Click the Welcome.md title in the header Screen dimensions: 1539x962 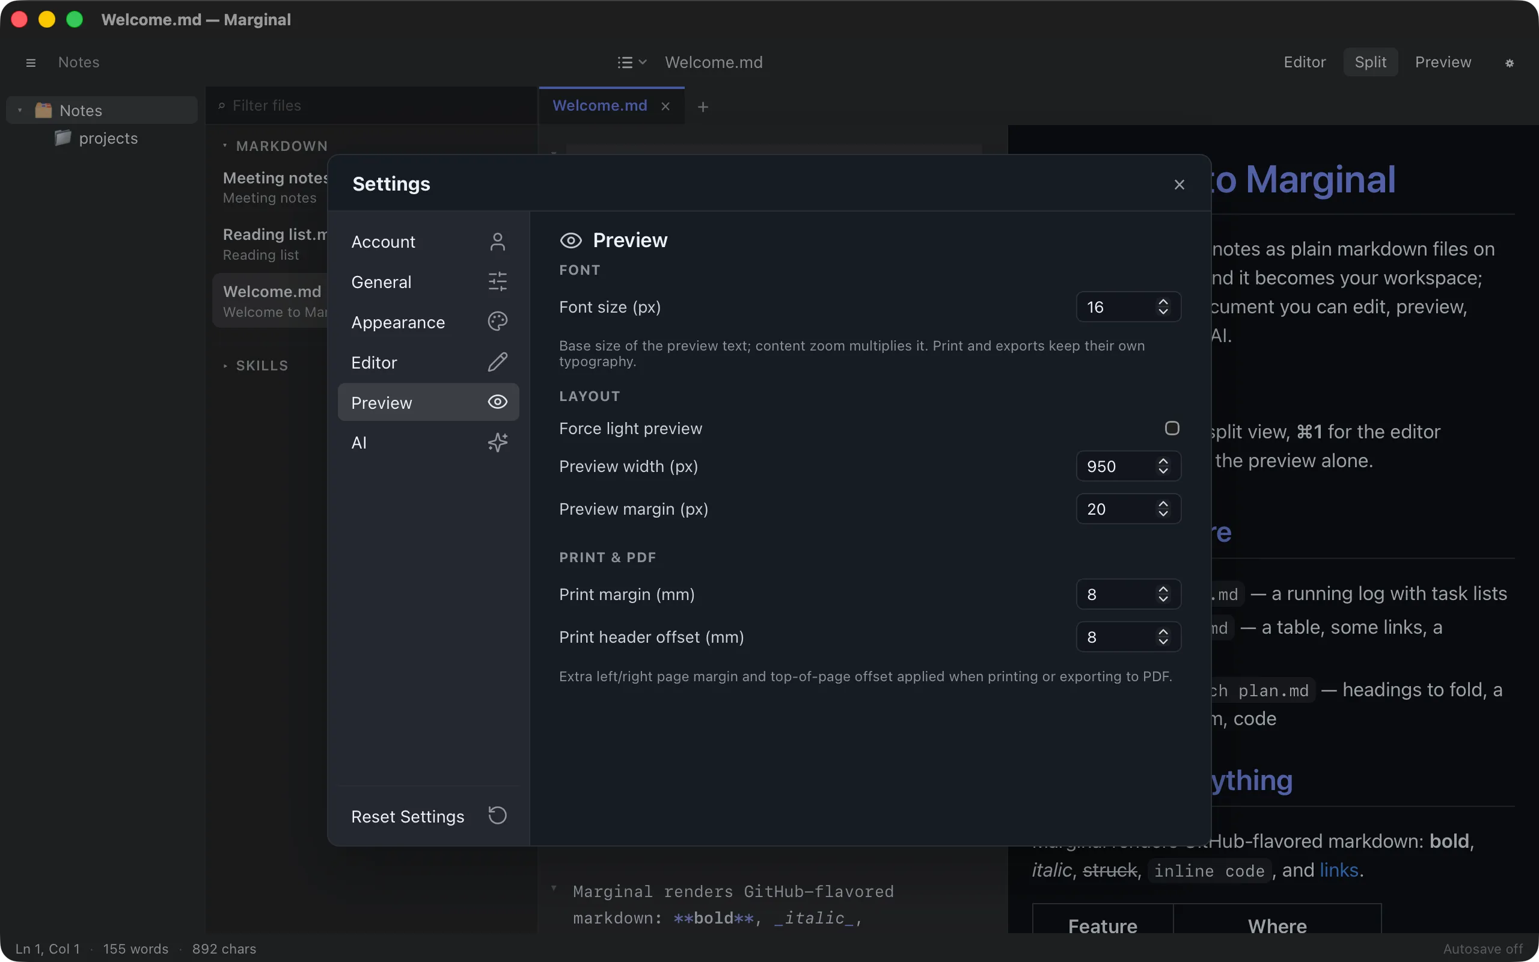tap(714, 63)
